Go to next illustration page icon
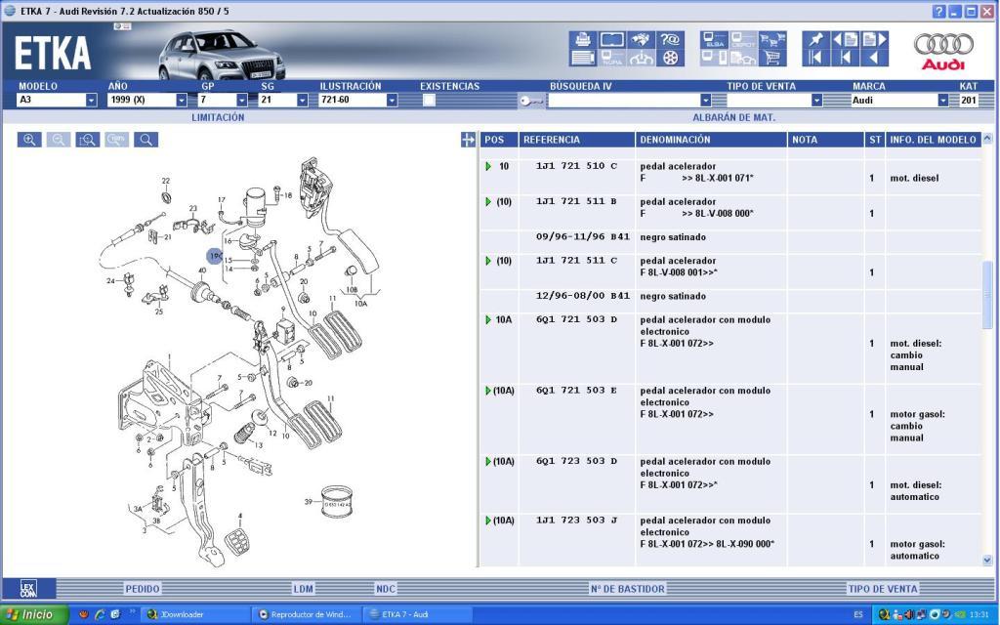Screen dimensions: 1000x625 pos(874,39)
